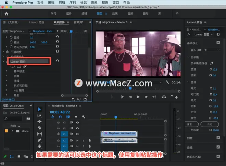The image size is (226, 166).
Task: Select the Slip tool
Action: pos(39,134)
